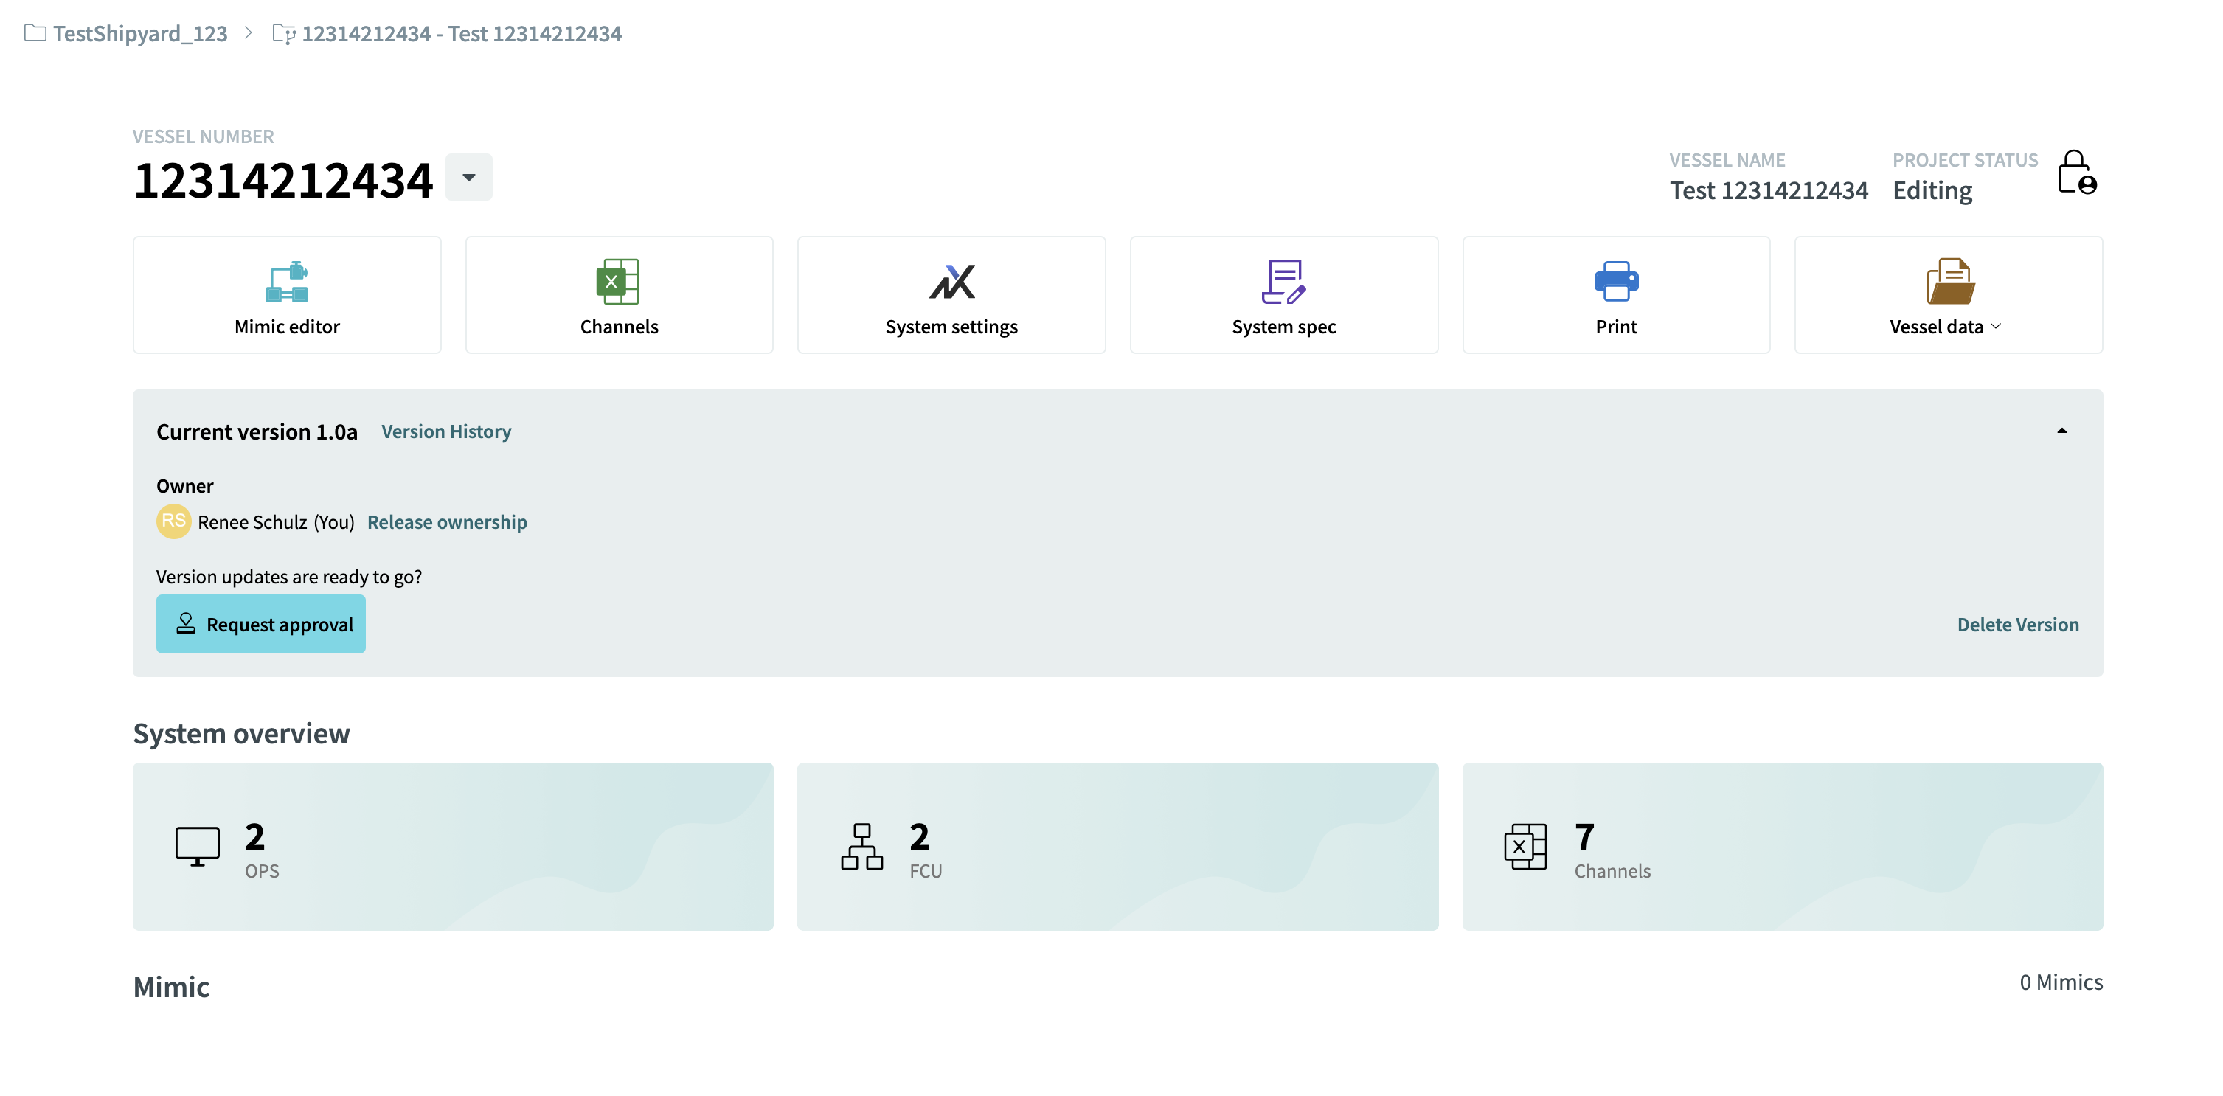The height and width of the screenshot is (1096, 2223).
Task: Click the OPS monitor icon
Action: pos(198,846)
